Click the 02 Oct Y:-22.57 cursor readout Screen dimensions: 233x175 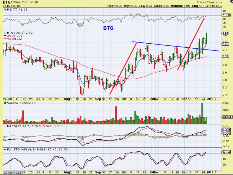13,172
